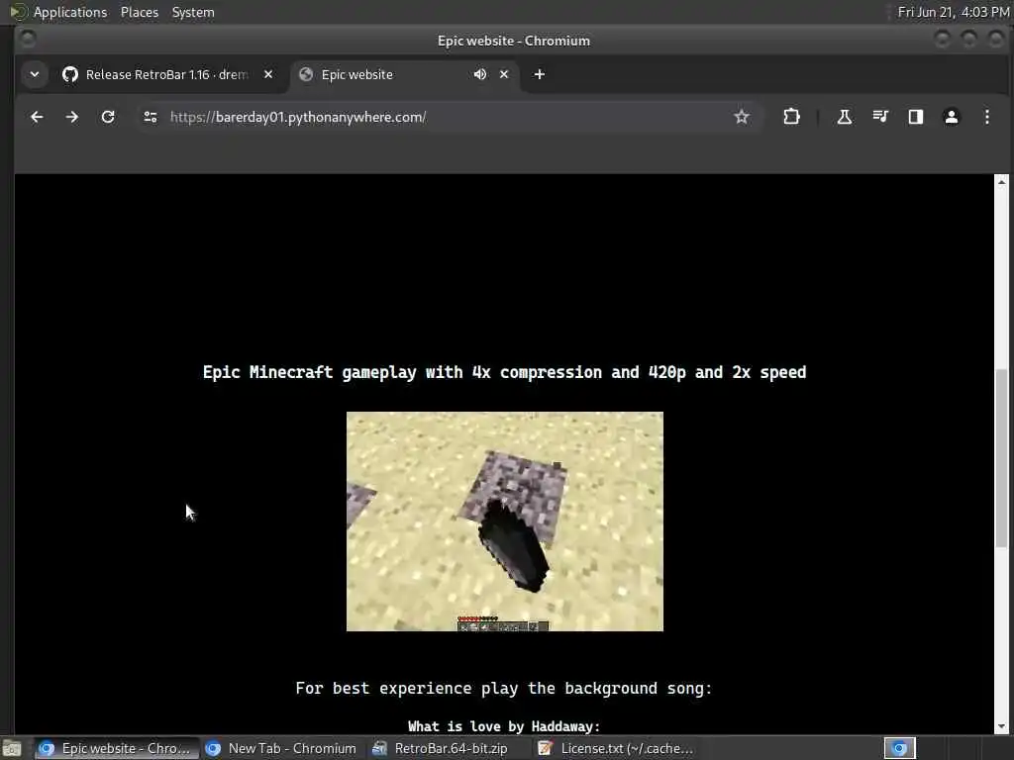View site information icon beside URL
1014x760 pixels.
(x=151, y=117)
